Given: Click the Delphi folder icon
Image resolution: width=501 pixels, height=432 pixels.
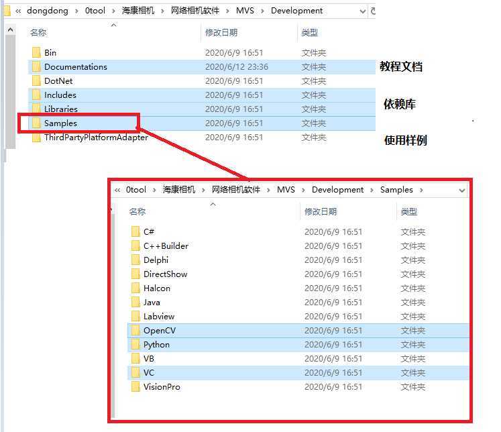Looking at the screenshot, I should point(135,260).
